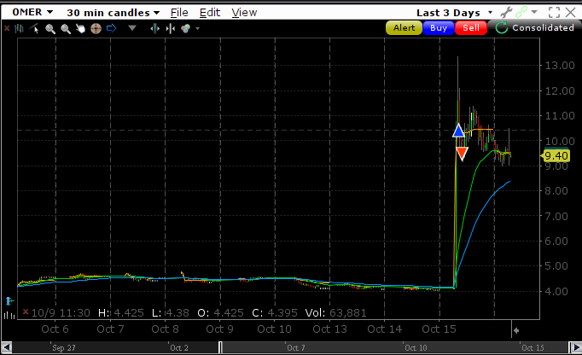Click the Oct 10 label in scrollbar timeline
This screenshot has width=582, height=355.
coord(416,348)
